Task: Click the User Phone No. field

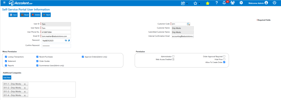Action: (56, 32)
